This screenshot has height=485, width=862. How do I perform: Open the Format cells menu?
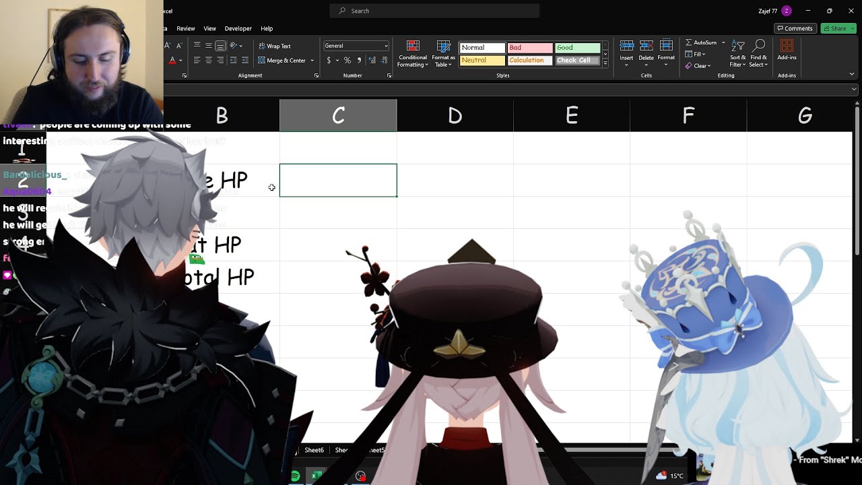(x=666, y=54)
